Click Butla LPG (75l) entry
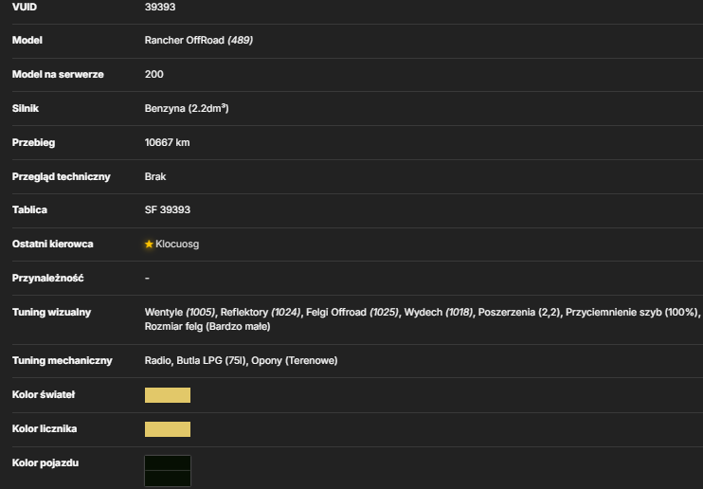Viewport: 703px width, 489px height. [x=210, y=361]
